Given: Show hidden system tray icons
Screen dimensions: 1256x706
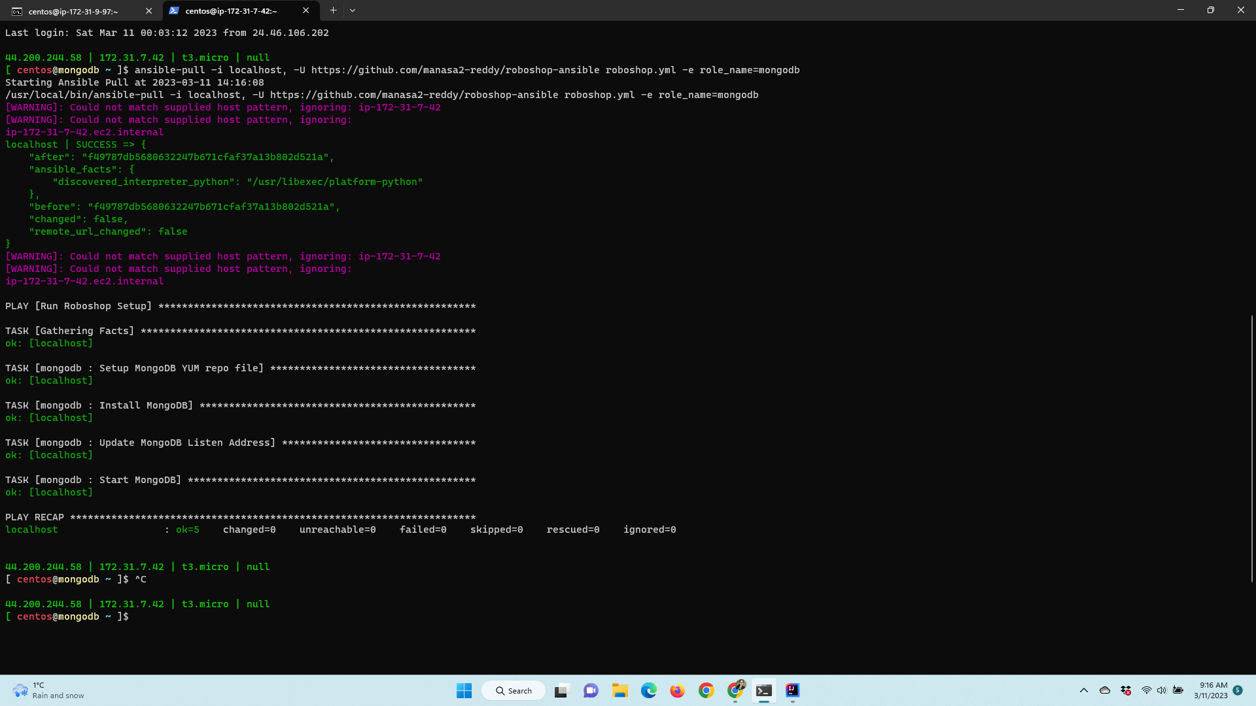Looking at the screenshot, I should pos(1083,690).
